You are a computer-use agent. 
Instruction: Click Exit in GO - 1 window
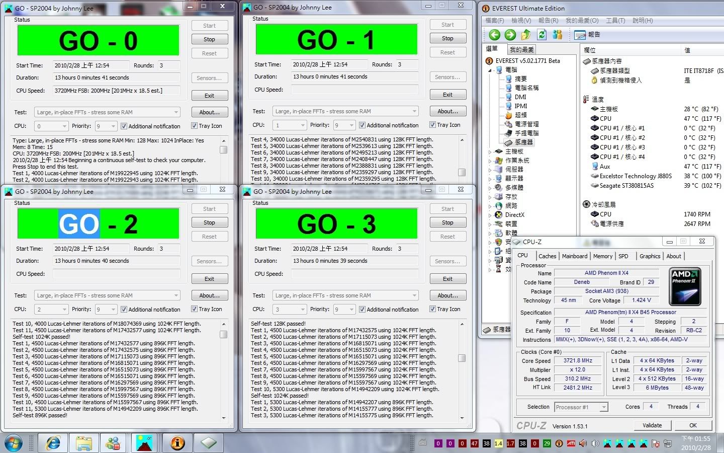447,95
